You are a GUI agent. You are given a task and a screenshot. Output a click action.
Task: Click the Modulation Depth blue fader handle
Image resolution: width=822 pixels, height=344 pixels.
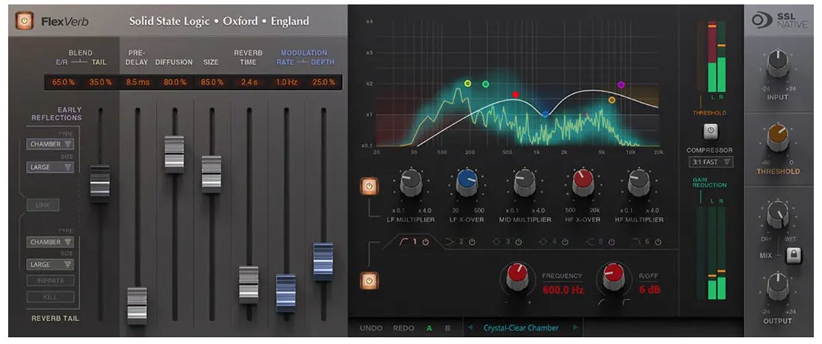pyautogui.click(x=323, y=260)
